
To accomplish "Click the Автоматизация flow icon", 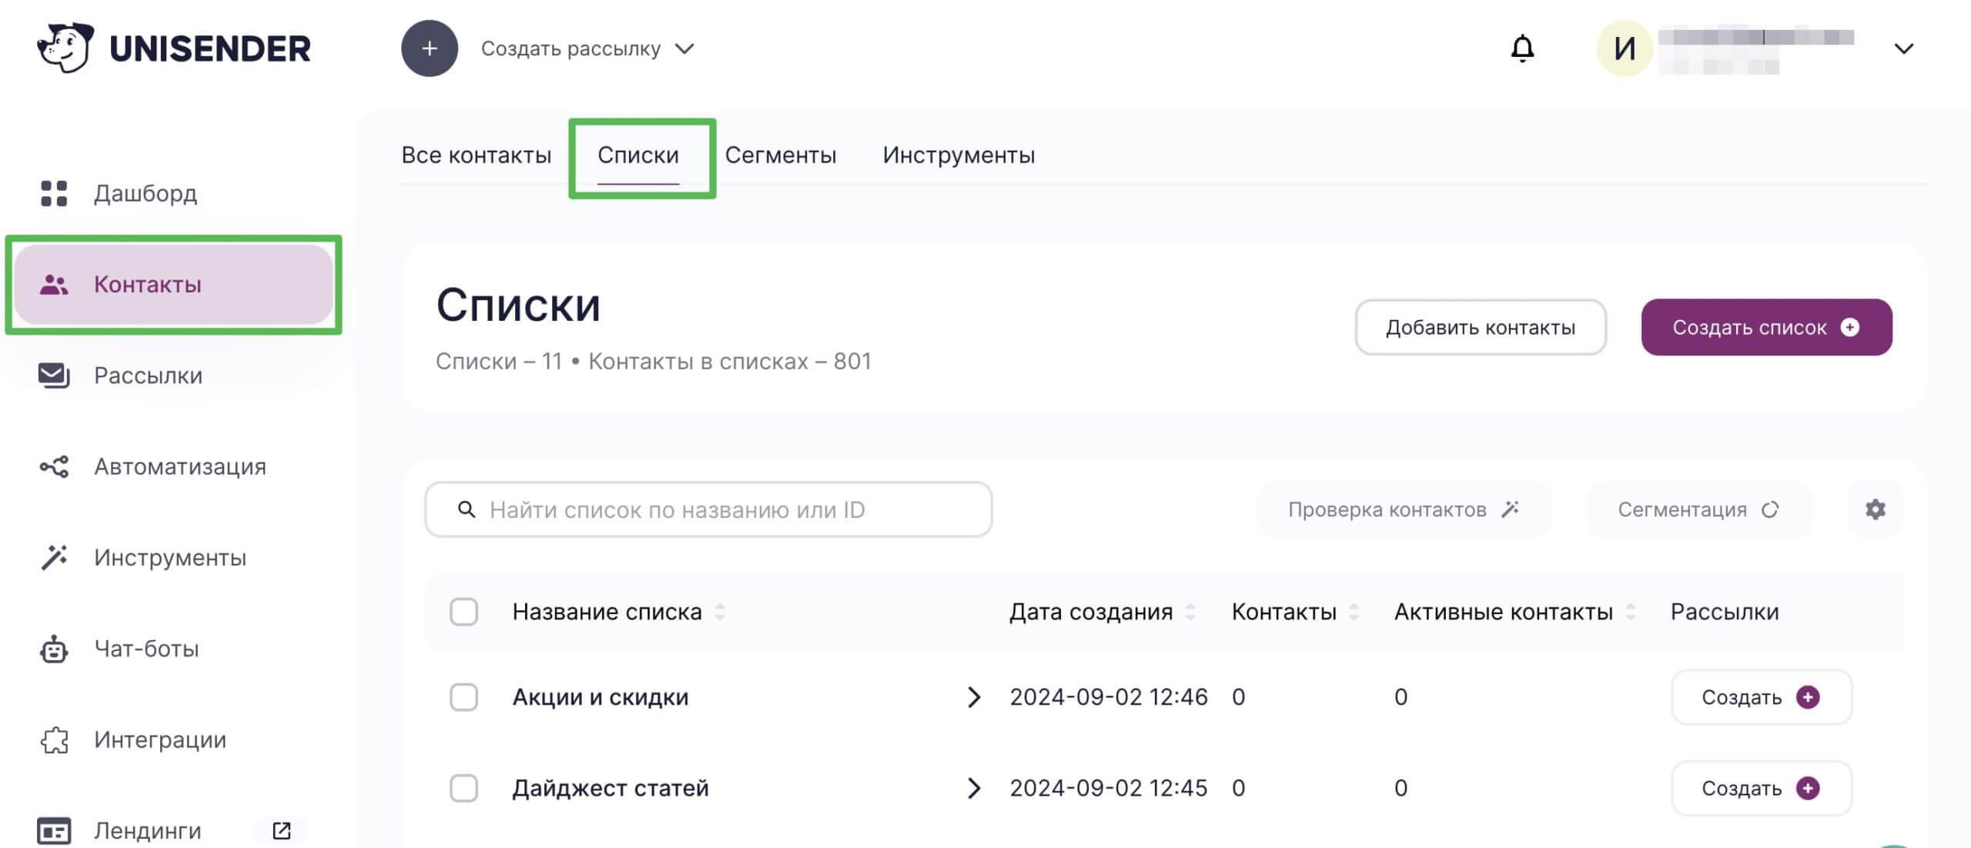I will (54, 466).
